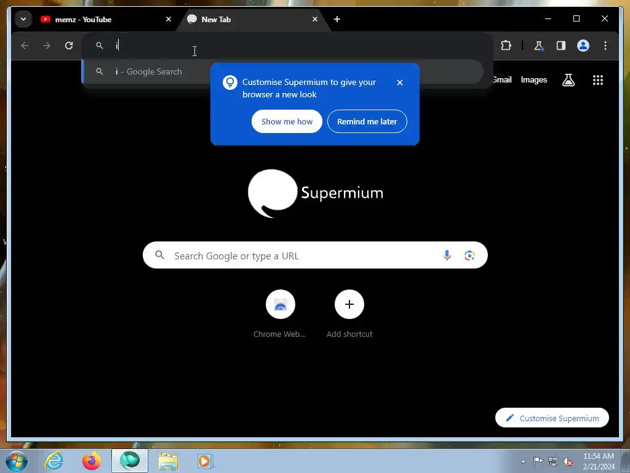
Task: Toggle the side panel icon
Action: (x=561, y=46)
